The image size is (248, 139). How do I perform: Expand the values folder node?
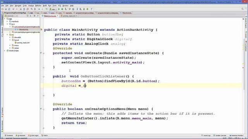tap(10, 48)
